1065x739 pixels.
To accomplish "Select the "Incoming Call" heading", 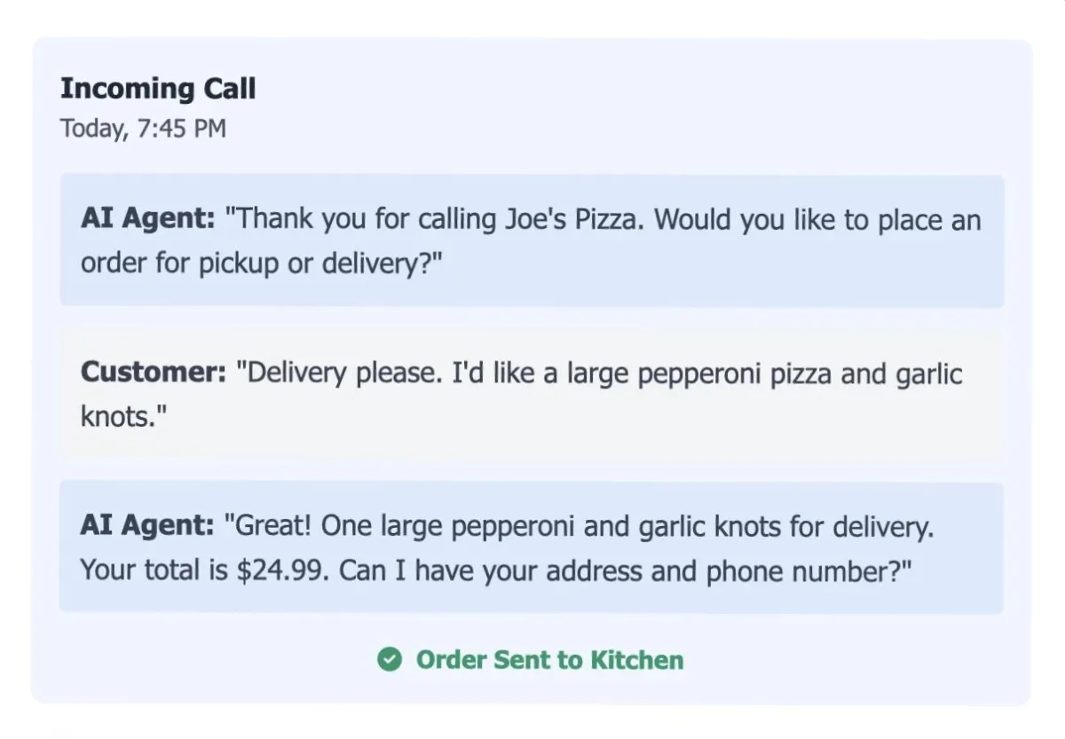I will [158, 89].
